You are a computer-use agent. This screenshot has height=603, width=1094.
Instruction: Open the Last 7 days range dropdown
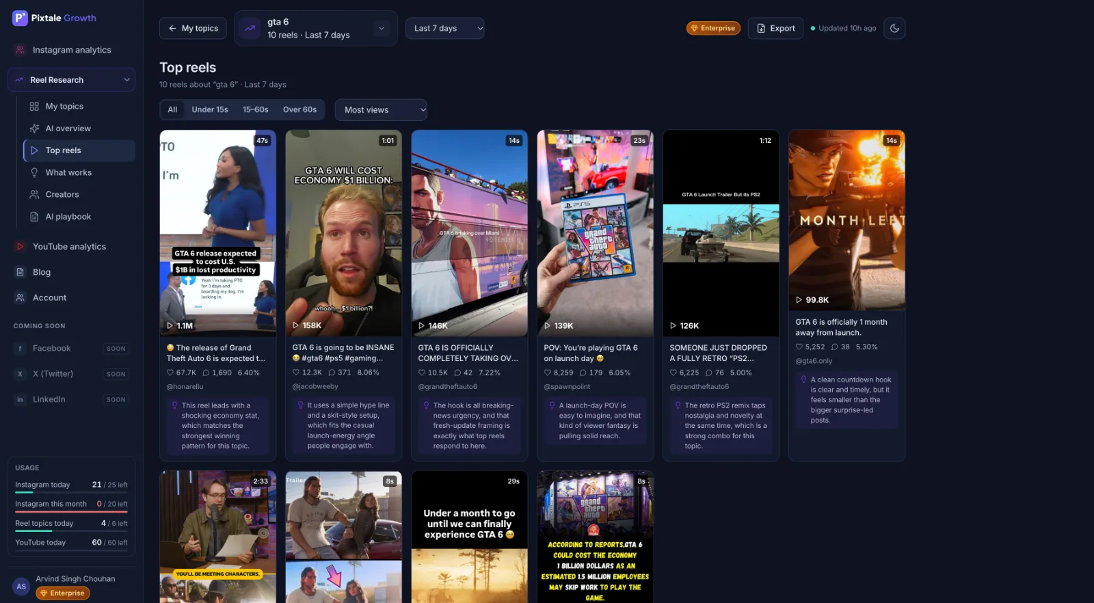pos(445,28)
